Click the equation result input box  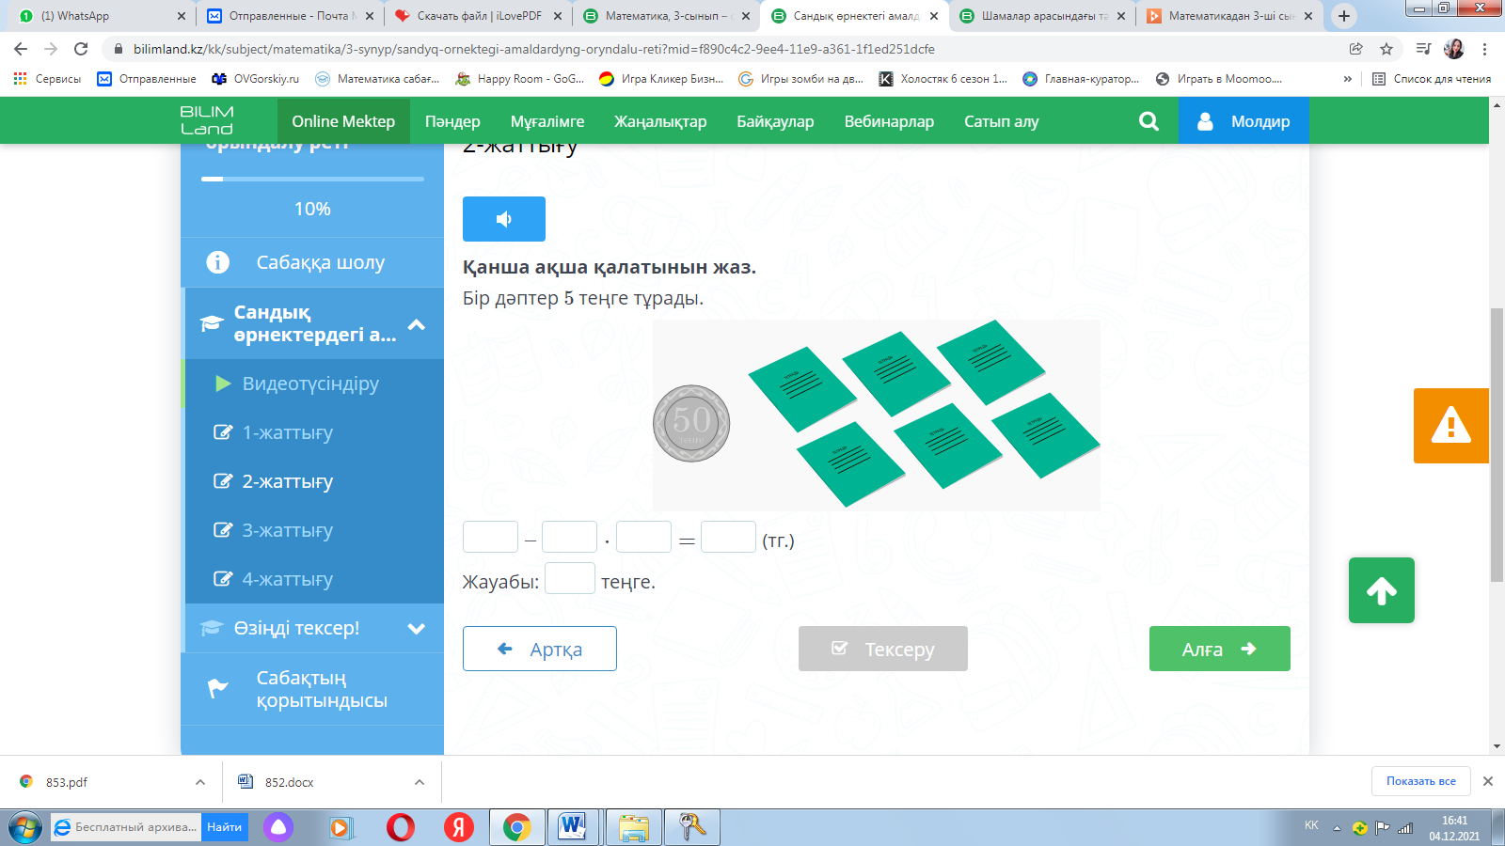pyautogui.click(x=728, y=537)
